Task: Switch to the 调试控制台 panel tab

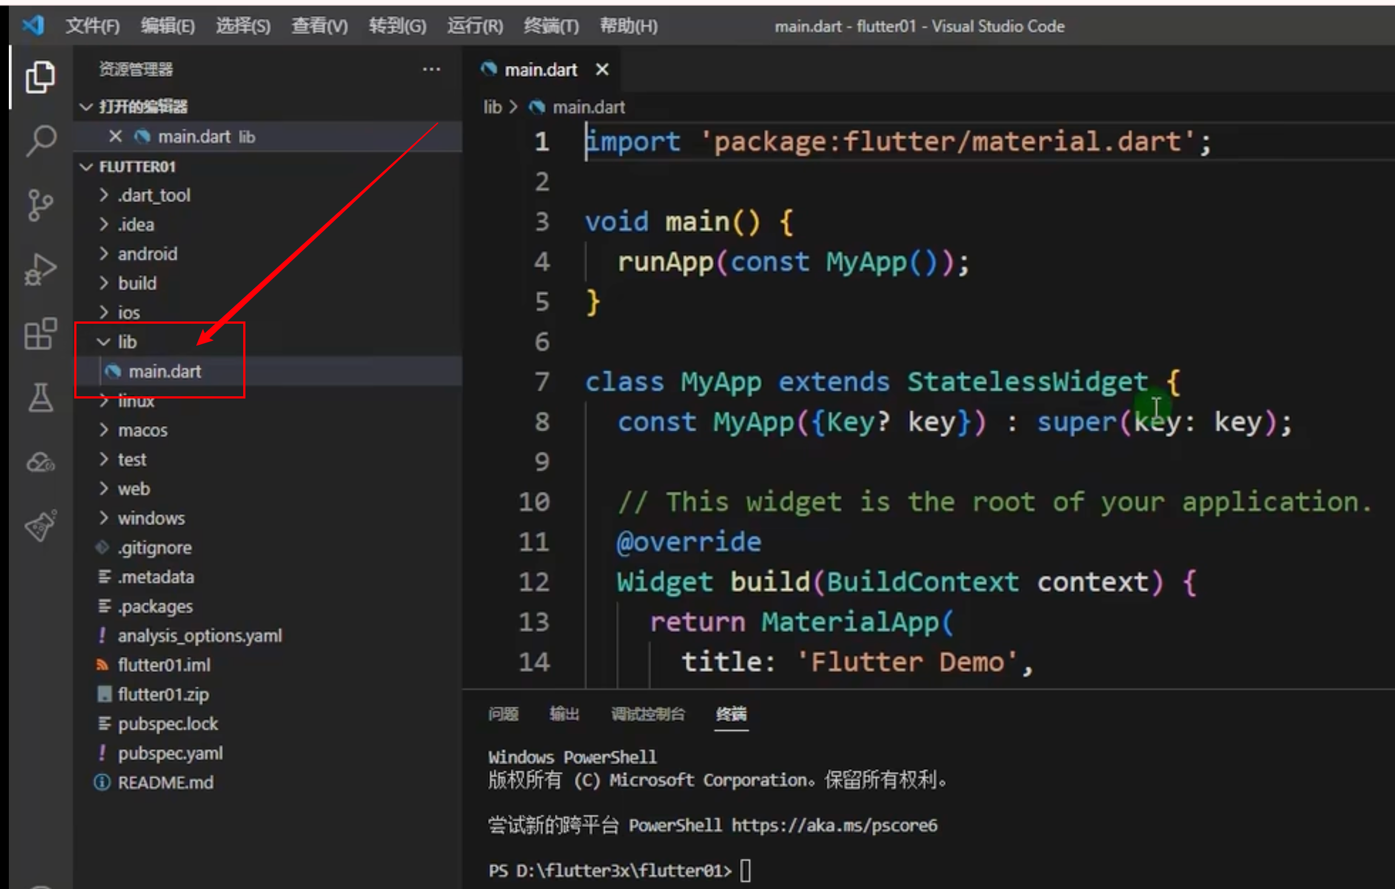Action: [x=648, y=714]
